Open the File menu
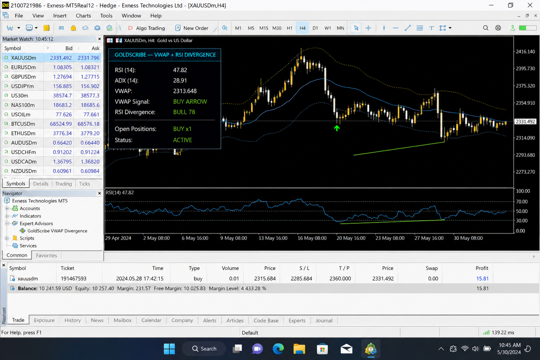This screenshot has width=540, height=360. click(x=19, y=15)
